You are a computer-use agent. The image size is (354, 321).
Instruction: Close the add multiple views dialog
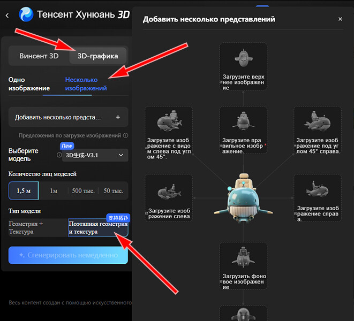pyautogui.click(x=340, y=19)
